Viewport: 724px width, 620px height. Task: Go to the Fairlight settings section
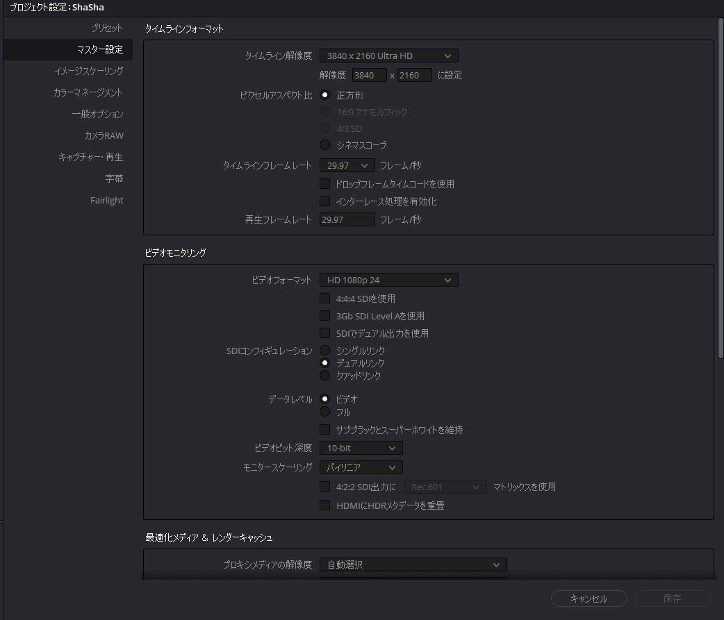106,201
